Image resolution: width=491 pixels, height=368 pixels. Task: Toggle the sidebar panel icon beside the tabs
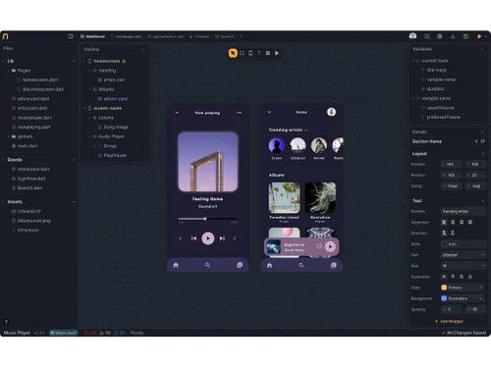click(71, 36)
